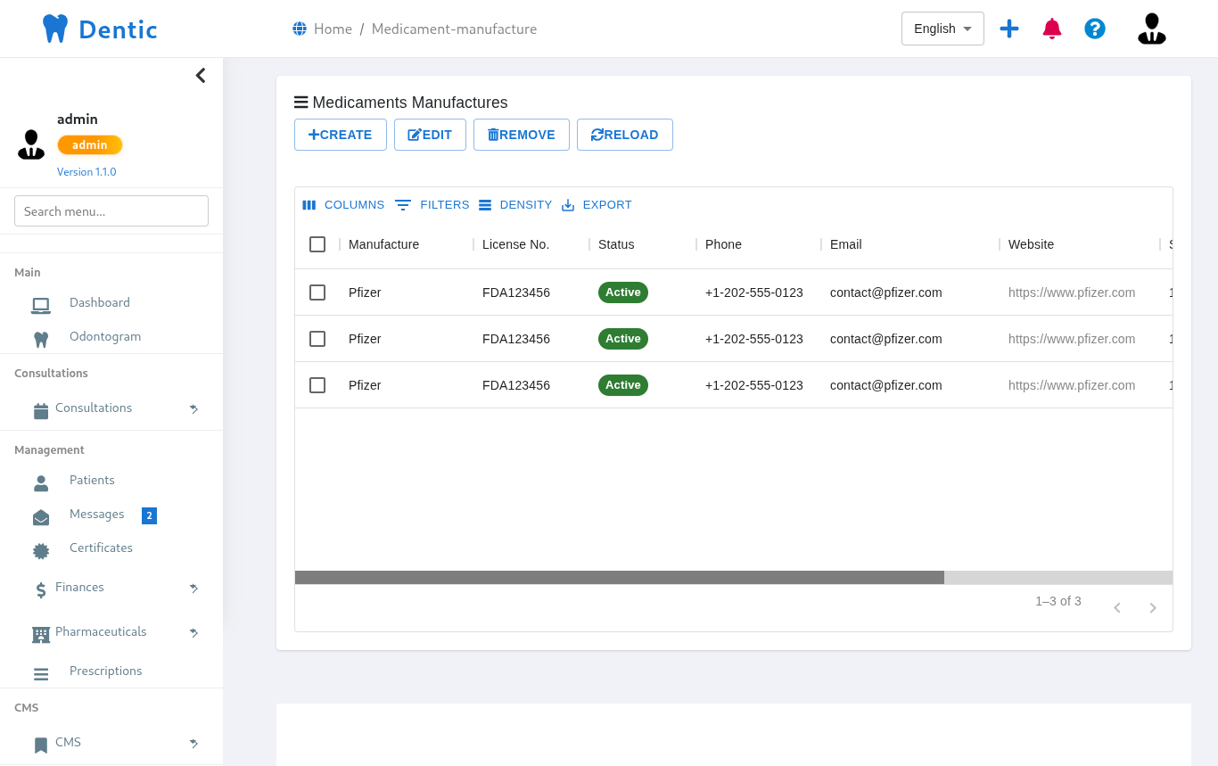Image resolution: width=1218 pixels, height=766 pixels.
Task: Check the first Pfizer row checkbox
Action: click(317, 292)
